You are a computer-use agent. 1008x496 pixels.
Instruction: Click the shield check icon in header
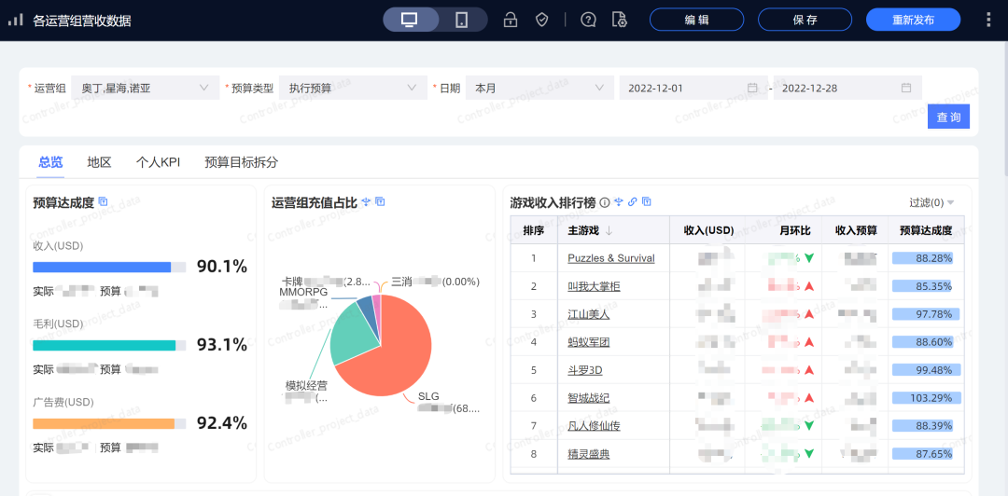point(542,20)
